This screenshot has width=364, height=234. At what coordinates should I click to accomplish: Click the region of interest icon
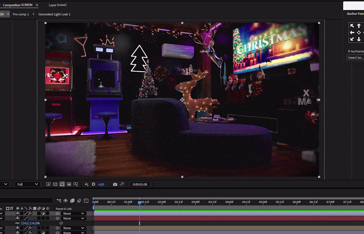tap(69, 184)
